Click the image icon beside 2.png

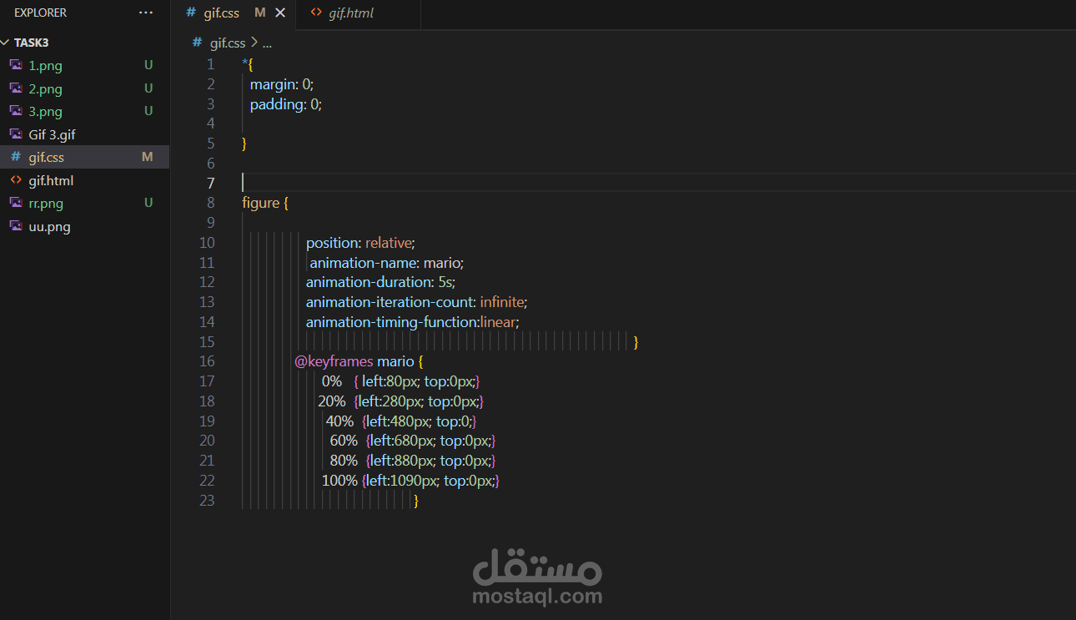tap(16, 88)
